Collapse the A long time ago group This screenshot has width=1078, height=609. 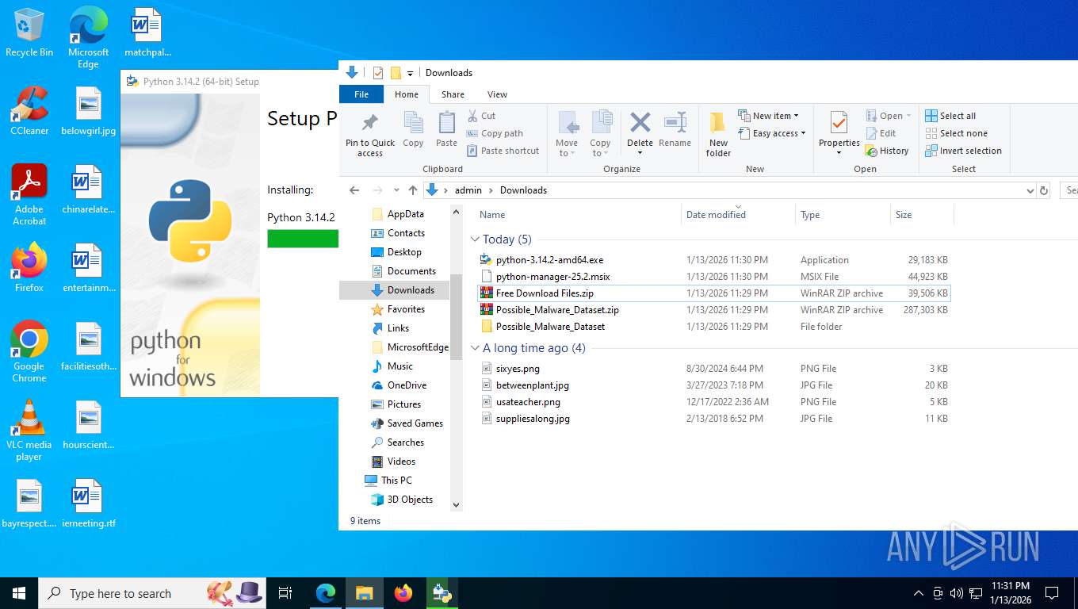(475, 348)
